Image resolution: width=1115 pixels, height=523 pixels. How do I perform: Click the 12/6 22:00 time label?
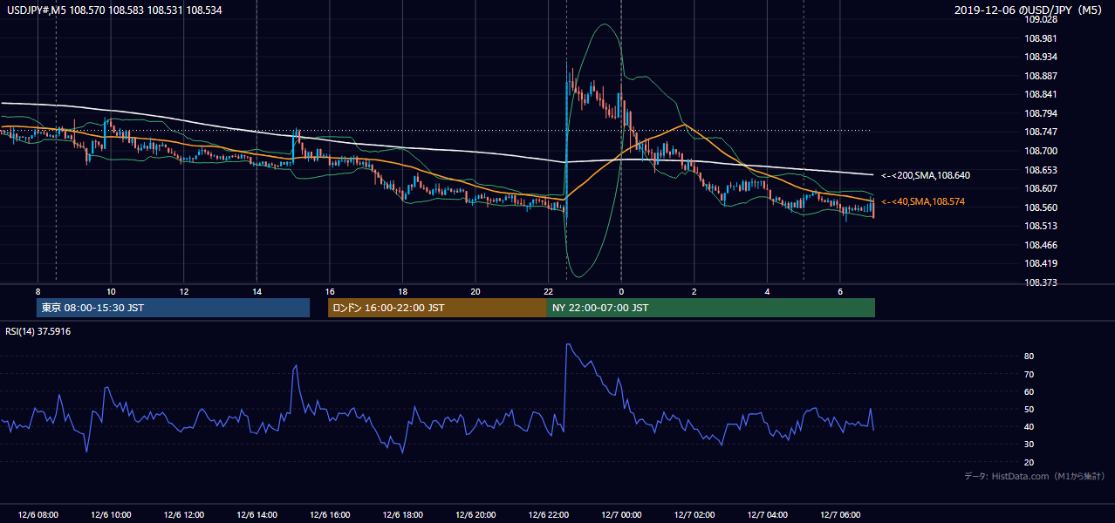tap(548, 514)
